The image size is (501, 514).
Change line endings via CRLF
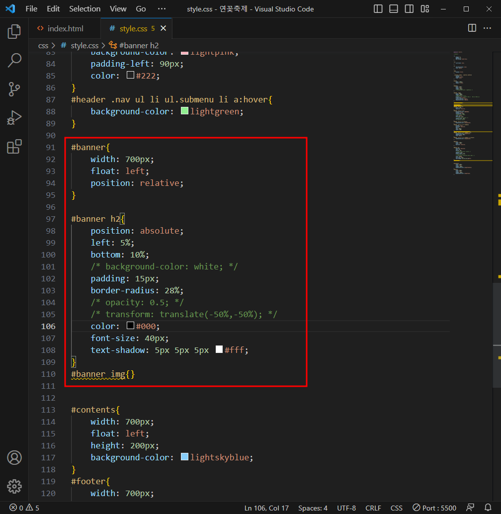click(x=373, y=508)
